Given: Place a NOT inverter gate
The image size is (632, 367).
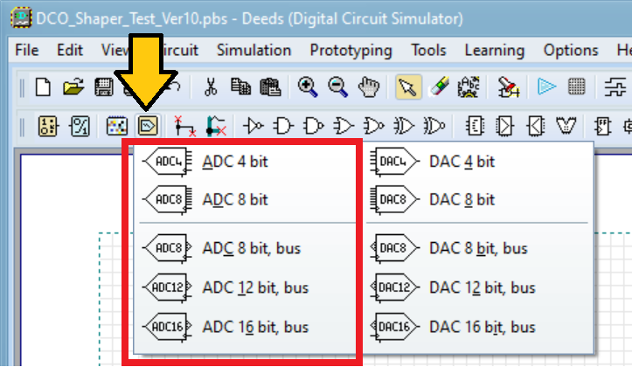Looking at the screenshot, I should (x=253, y=126).
